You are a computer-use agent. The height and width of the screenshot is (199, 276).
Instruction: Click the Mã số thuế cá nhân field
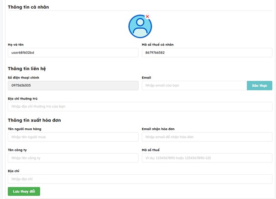[207, 52]
